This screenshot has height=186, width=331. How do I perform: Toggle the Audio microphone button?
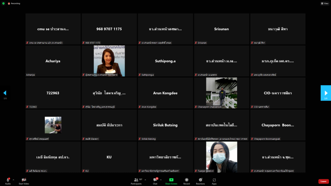click(8, 180)
